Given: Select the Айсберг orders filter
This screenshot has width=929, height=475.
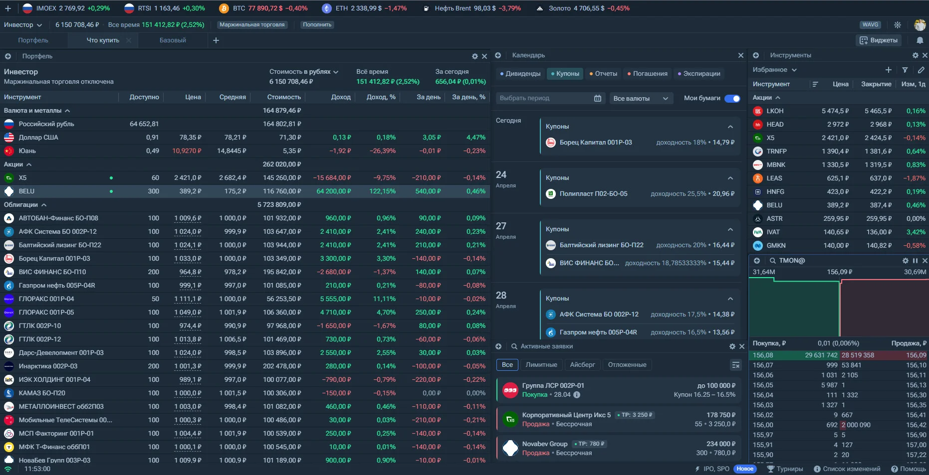Looking at the screenshot, I should pyautogui.click(x=583, y=365).
